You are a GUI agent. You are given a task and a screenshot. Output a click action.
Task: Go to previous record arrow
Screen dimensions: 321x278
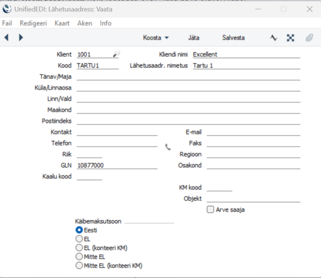(6, 38)
